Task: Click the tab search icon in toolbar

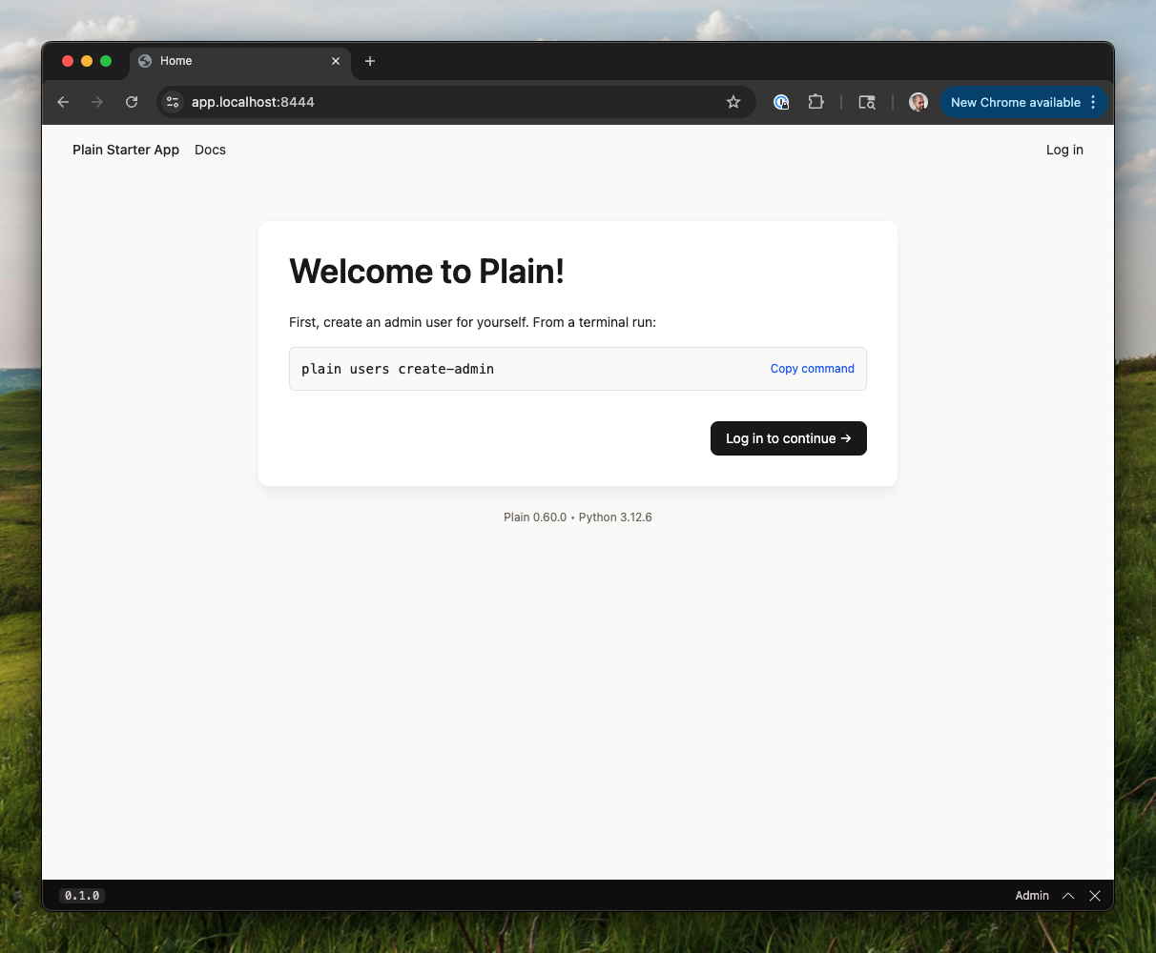Action: [867, 102]
